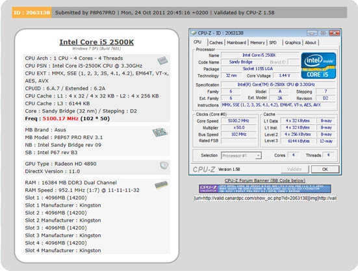This screenshot has width=358, height=271.
Task: Open the CPU-Z Forum Banner link
Action: click(x=265, y=181)
